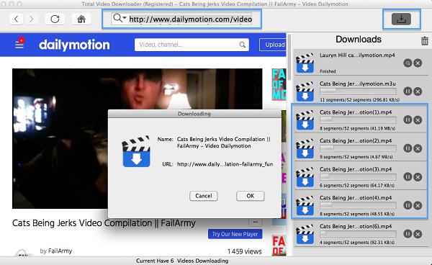Click the '11 segments/52 segments' status text

359,99
